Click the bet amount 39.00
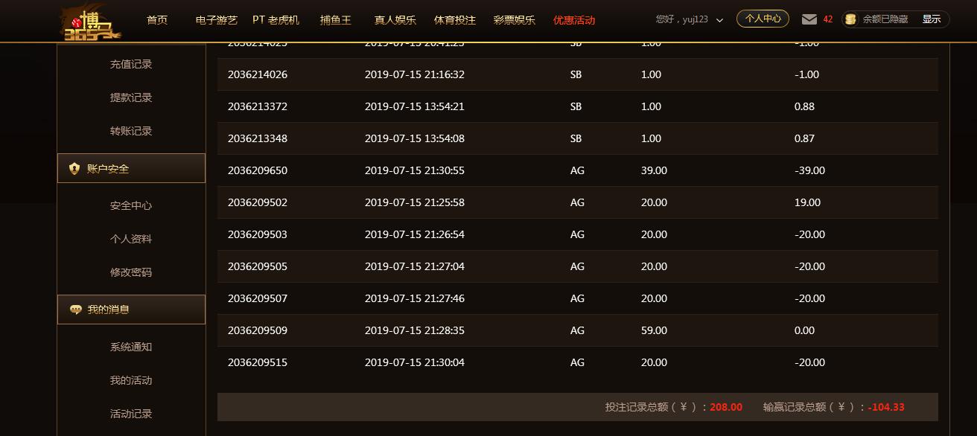The height and width of the screenshot is (436, 977). click(x=654, y=170)
